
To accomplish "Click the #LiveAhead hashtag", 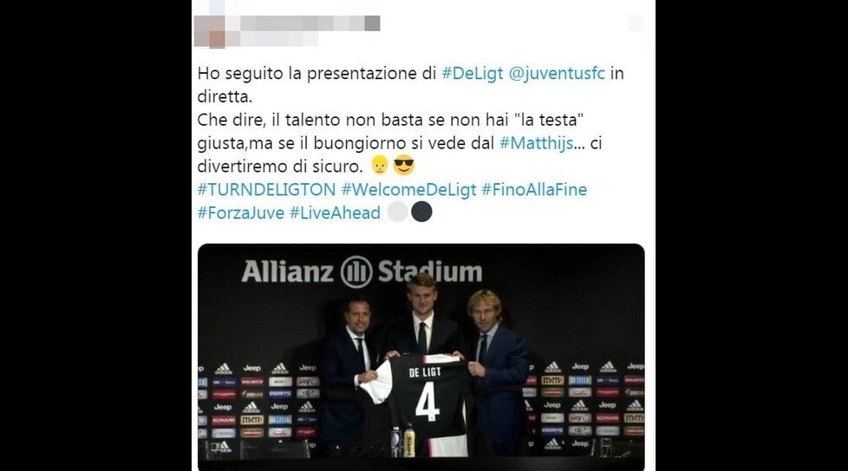I will (335, 213).
